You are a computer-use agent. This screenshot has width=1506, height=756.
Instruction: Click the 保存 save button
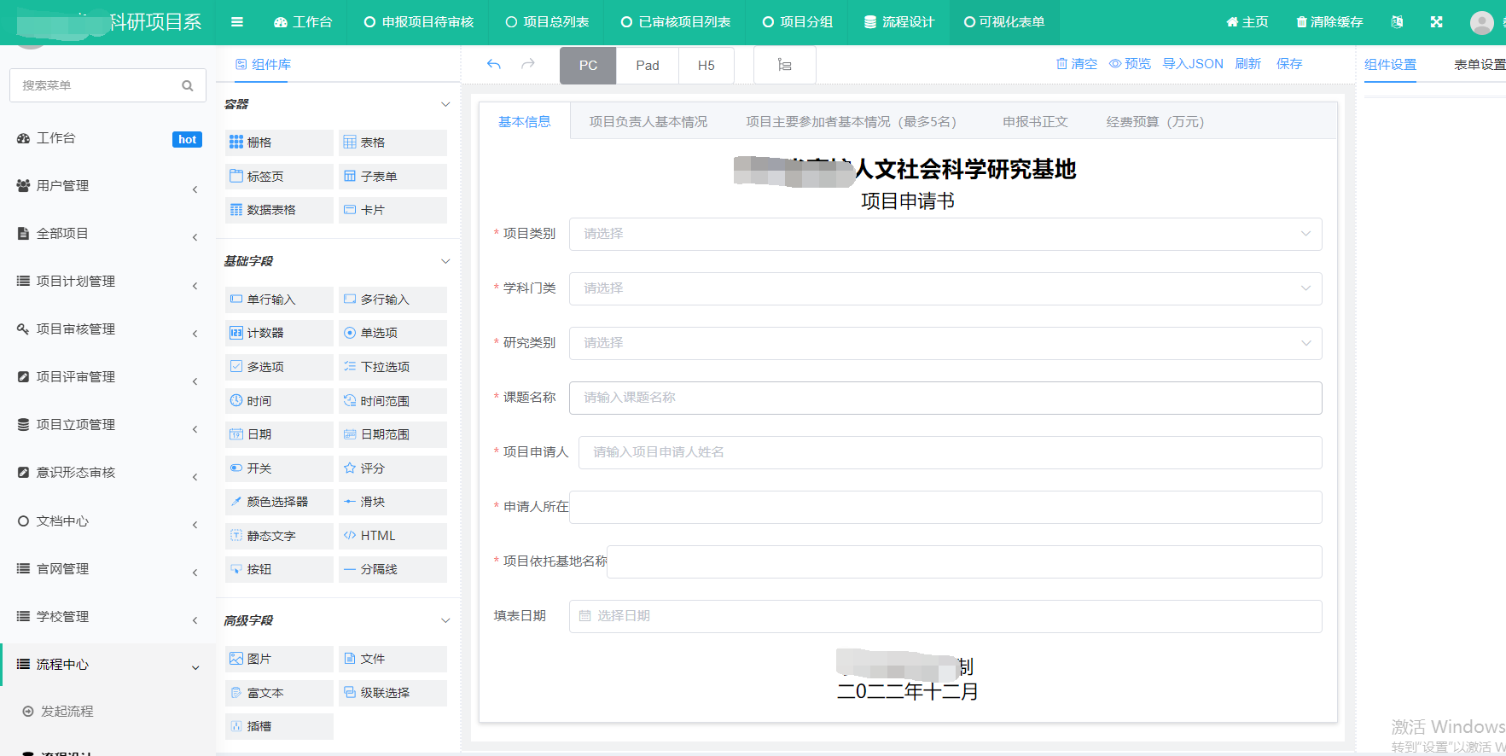(x=1289, y=64)
